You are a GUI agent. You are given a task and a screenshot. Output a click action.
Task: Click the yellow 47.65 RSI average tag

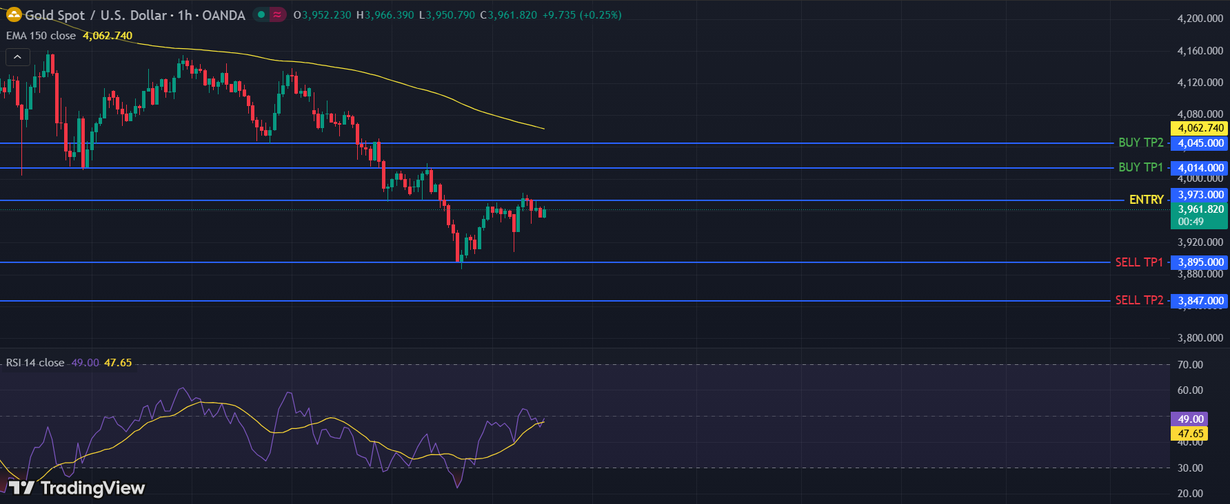click(1190, 434)
